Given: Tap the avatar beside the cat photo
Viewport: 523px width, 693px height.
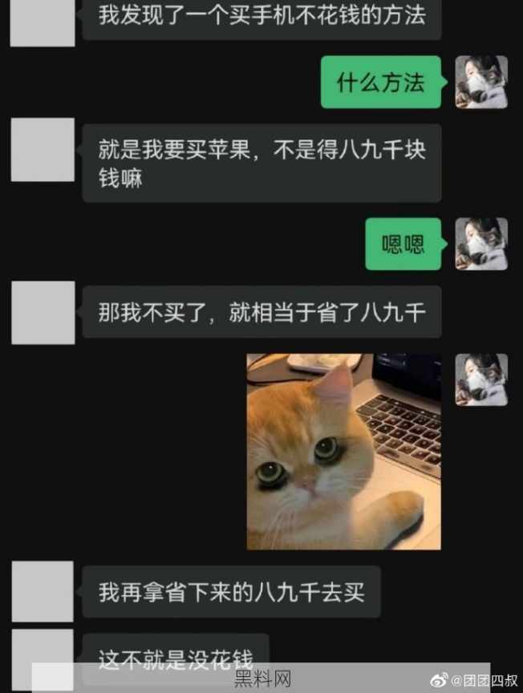Looking at the screenshot, I should coord(481,379).
